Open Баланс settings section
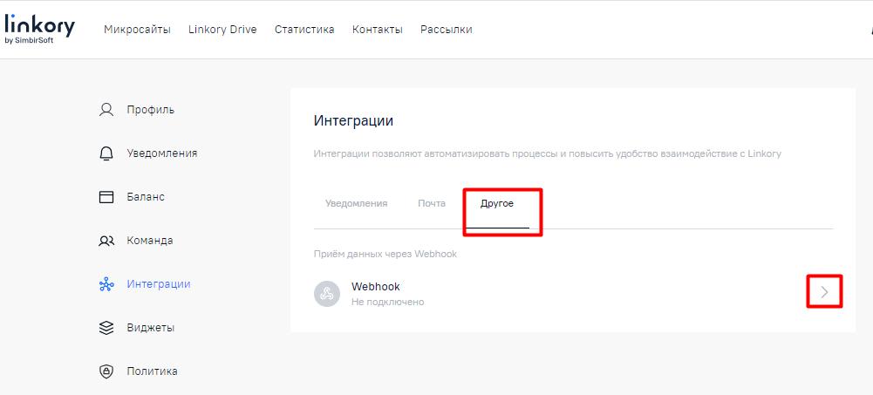This screenshot has height=395, width=873. pyautogui.click(x=146, y=197)
